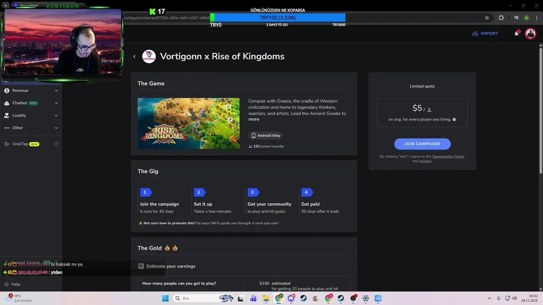The height and width of the screenshot is (305, 543).
Task: Select Help in the sidebar
Action: [x=16, y=284]
